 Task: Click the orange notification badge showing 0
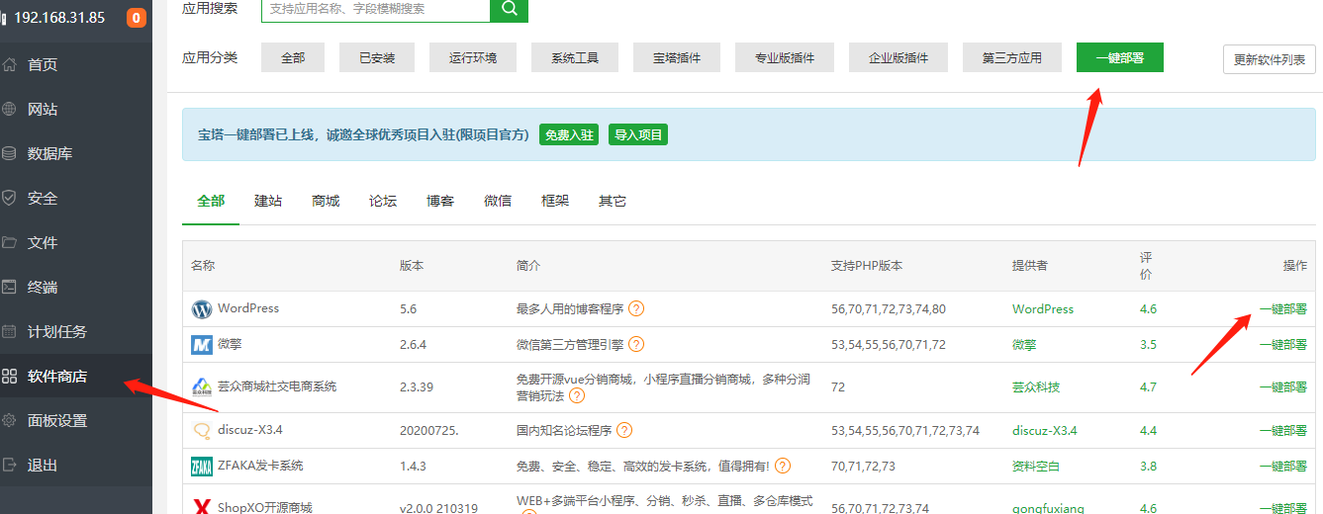(x=136, y=18)
